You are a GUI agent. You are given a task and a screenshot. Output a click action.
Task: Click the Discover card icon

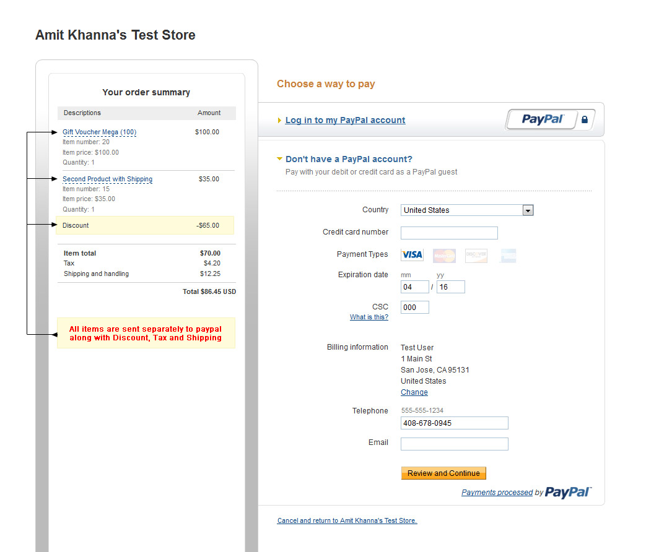coord(476,256)
